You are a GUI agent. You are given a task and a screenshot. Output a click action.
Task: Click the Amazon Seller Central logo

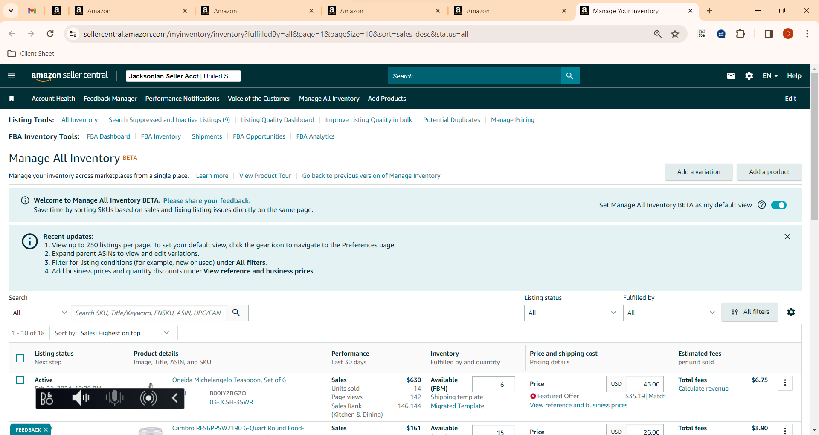click(x=70, y=75)
